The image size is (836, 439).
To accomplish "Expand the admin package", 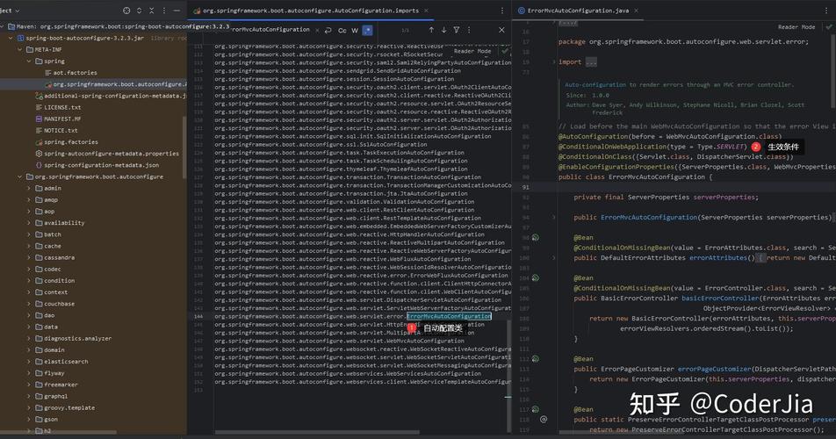I will tap(29, 188).
